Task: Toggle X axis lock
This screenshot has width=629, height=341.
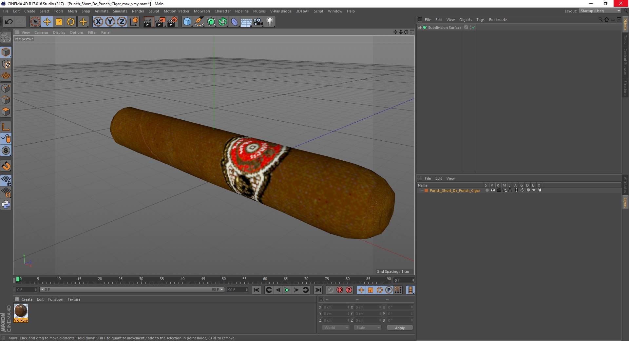Action: 98,22
